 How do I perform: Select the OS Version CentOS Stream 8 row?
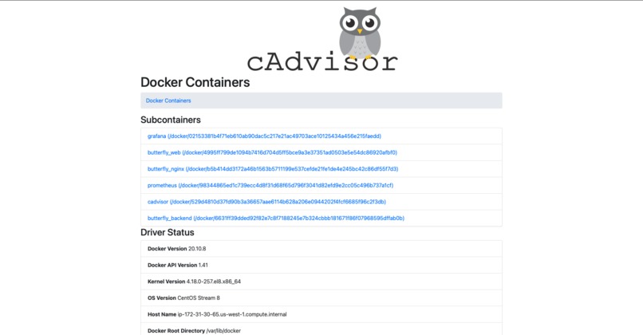point(321,298)
